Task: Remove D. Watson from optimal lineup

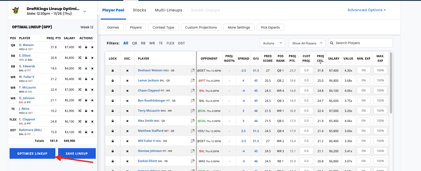Action: pyautogui.click(x=92, y=47)
